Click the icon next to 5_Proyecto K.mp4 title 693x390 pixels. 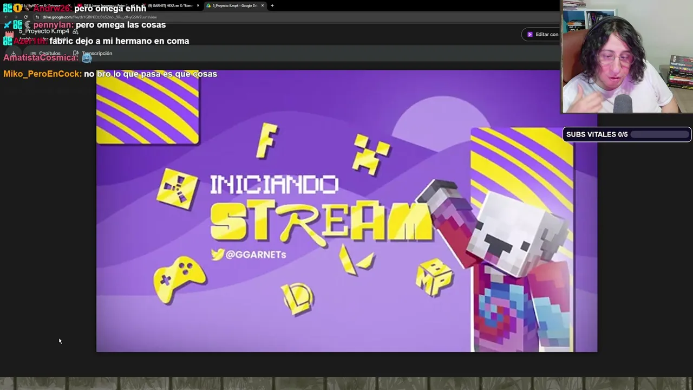pyautogui.click(x=75, y=31)
